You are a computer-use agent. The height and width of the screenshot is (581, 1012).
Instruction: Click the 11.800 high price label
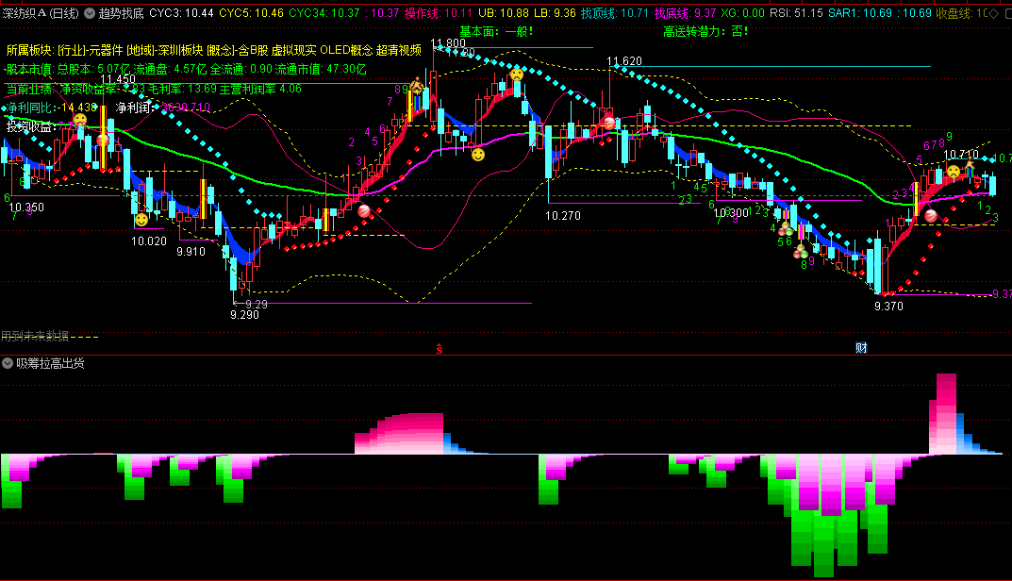click(x=448, y=43)
